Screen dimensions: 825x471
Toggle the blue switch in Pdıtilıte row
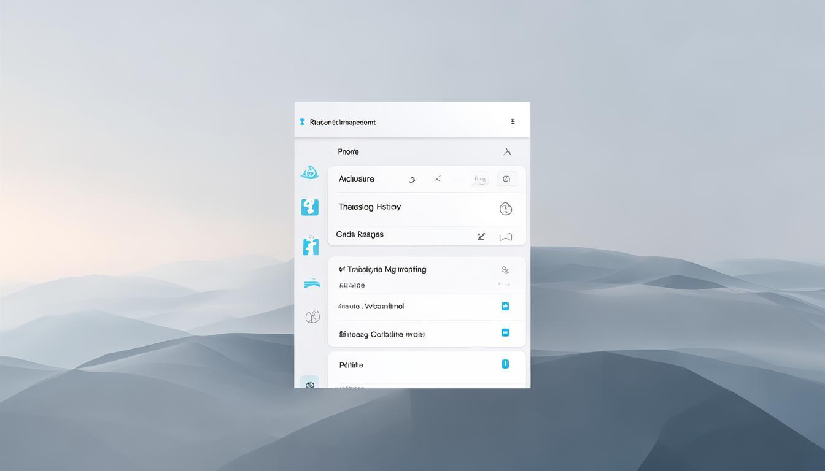[x=505, y=364]
